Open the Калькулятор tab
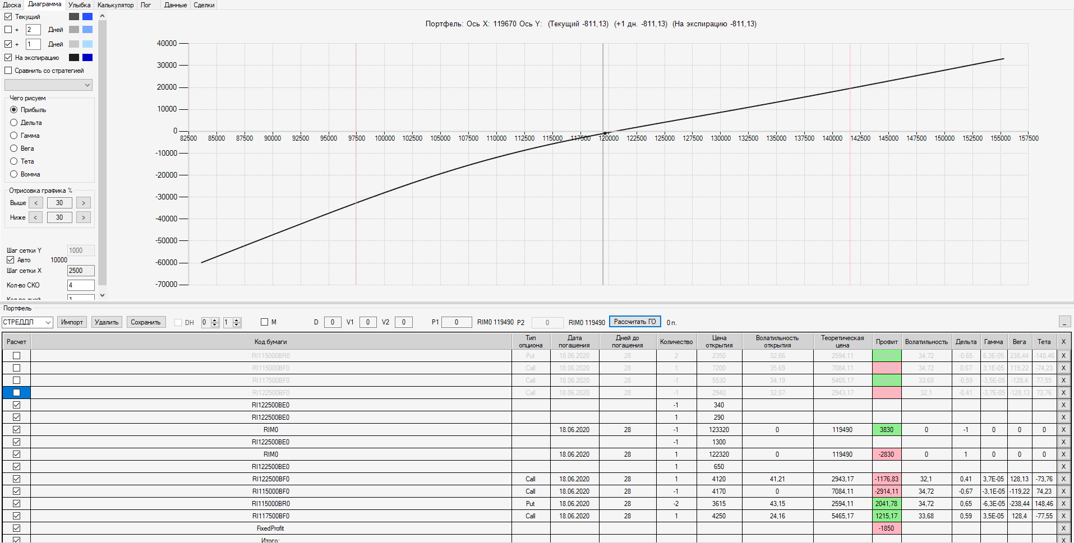 (116, 5)
